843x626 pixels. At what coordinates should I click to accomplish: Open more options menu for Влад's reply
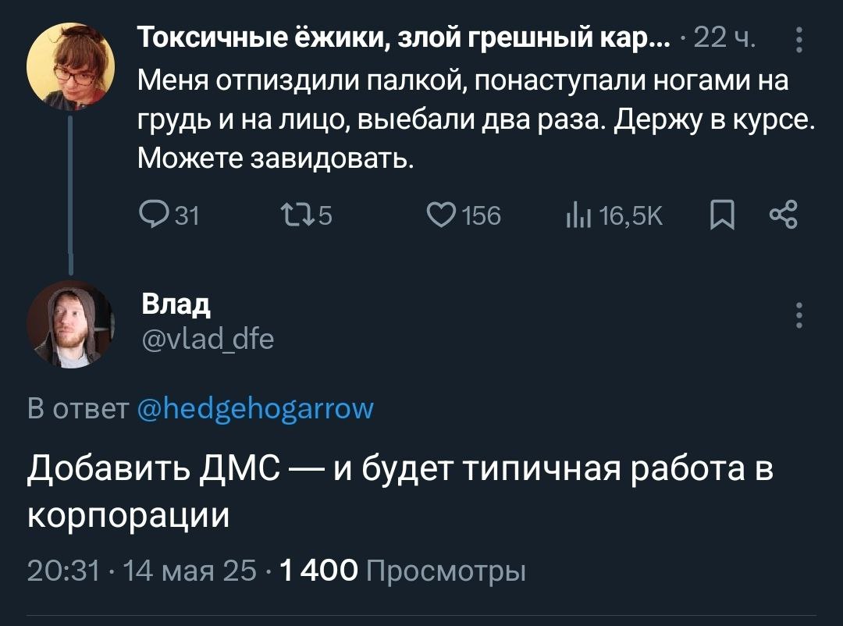pos(799,315)
